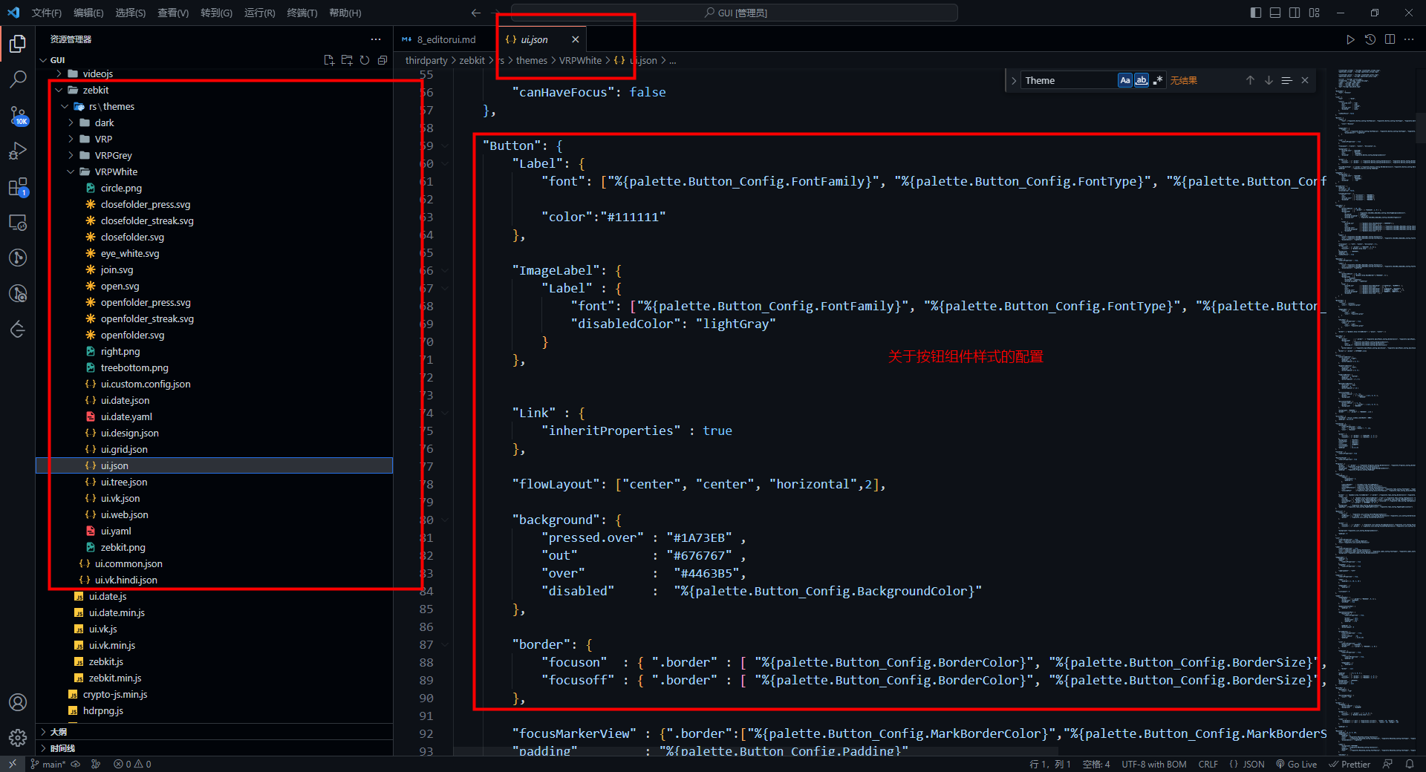Image resolution: width=1426 pixels, height=772 pixels.
Task: Navigate back with title bar arrow
Action: pos(476,13)
